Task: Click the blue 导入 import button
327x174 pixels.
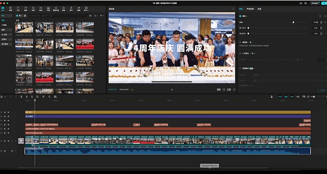Action: (x=19, y=16)
